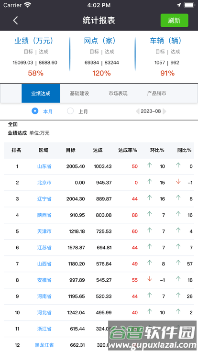Open 天津市 region link
Image resolution: width=198 pixels, height=352 pixels.
[x=44, y=231]
